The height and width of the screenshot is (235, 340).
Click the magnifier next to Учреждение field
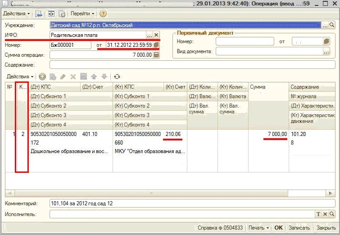332,25
